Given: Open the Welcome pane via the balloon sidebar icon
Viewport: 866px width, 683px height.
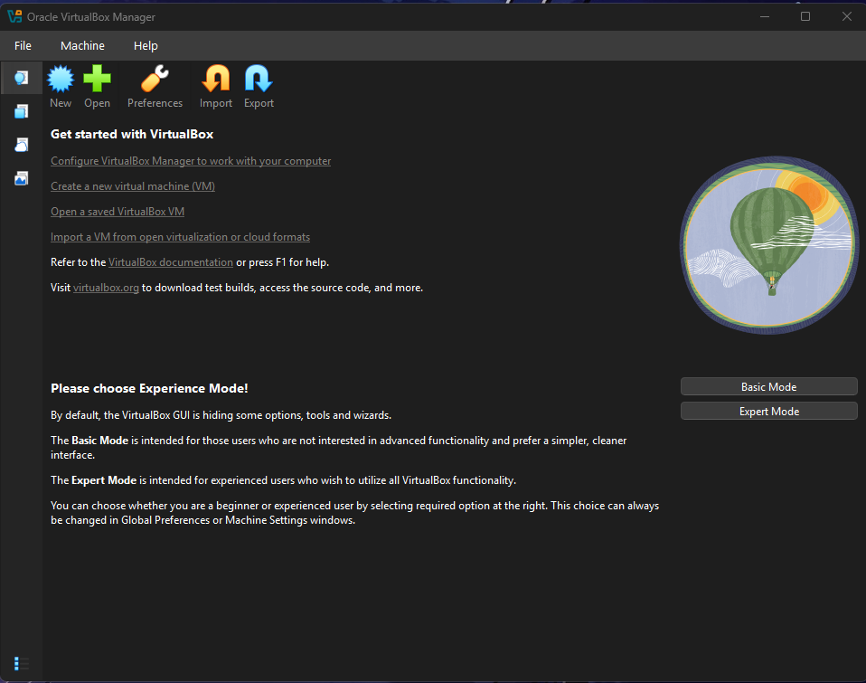Looking at the screenshot, I should (21, 78).
